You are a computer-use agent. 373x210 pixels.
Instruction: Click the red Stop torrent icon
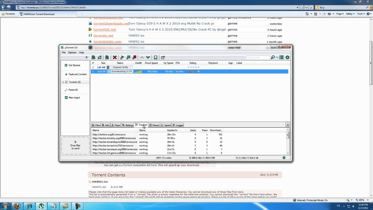134,57
